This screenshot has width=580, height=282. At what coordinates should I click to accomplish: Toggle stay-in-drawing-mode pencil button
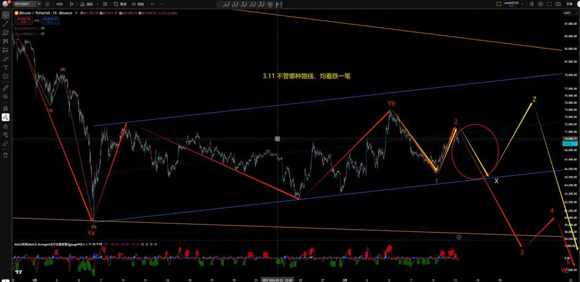click(6, 117)
